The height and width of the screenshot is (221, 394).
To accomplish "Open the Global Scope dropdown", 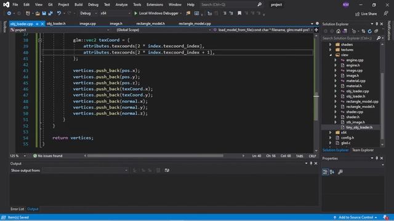I will pyautogui.click(x=164, y=30).
